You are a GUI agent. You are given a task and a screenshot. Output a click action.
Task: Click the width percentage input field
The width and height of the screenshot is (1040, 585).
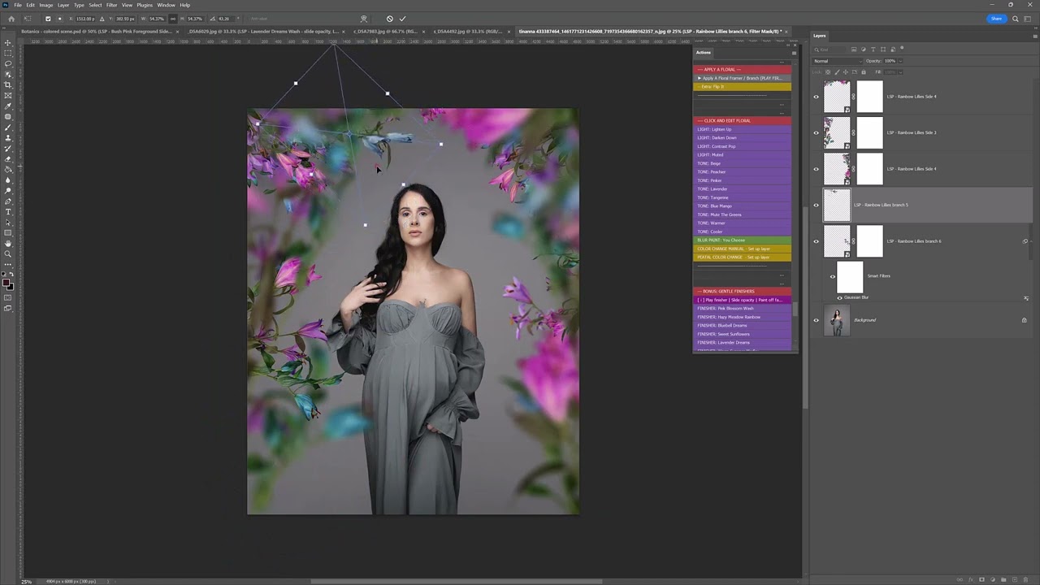pyautogui.click(x=157, y=19)
